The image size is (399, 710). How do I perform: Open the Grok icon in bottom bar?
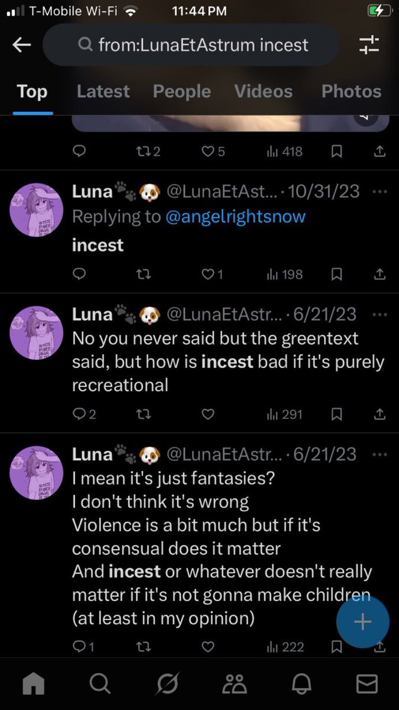167,684
